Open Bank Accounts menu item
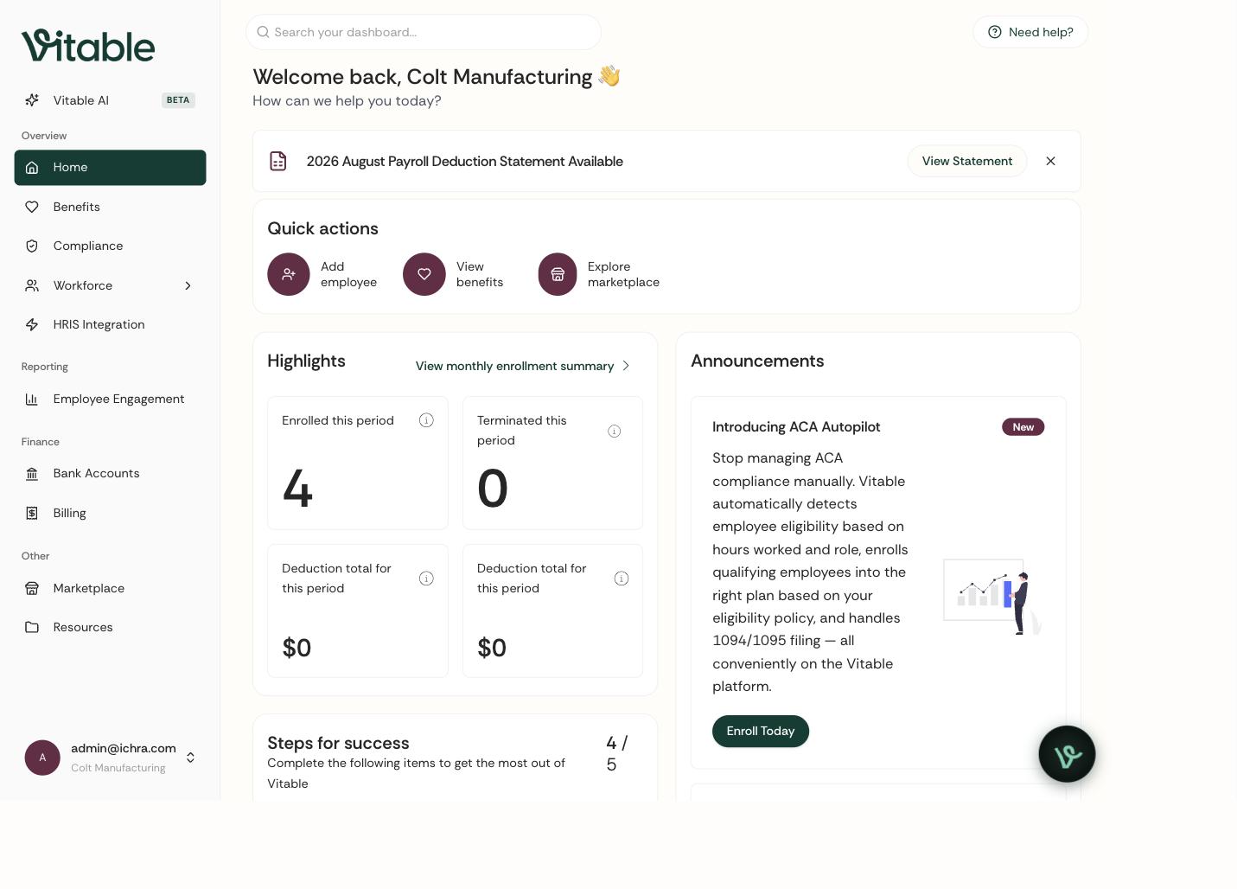1237x889 pixels. point(110,474)
